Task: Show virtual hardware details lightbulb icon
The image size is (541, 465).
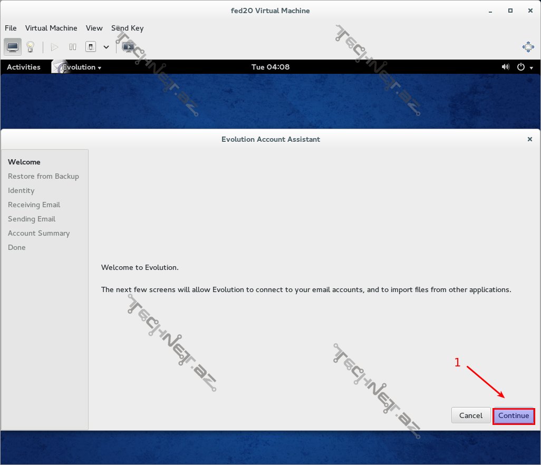Action: tap(31, 47)
